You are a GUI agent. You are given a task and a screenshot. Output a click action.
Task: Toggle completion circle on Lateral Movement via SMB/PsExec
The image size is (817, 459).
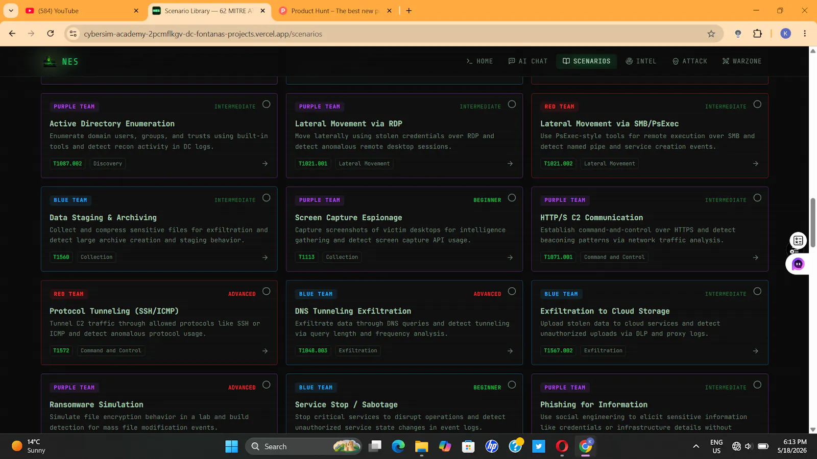tap(757, 104)
